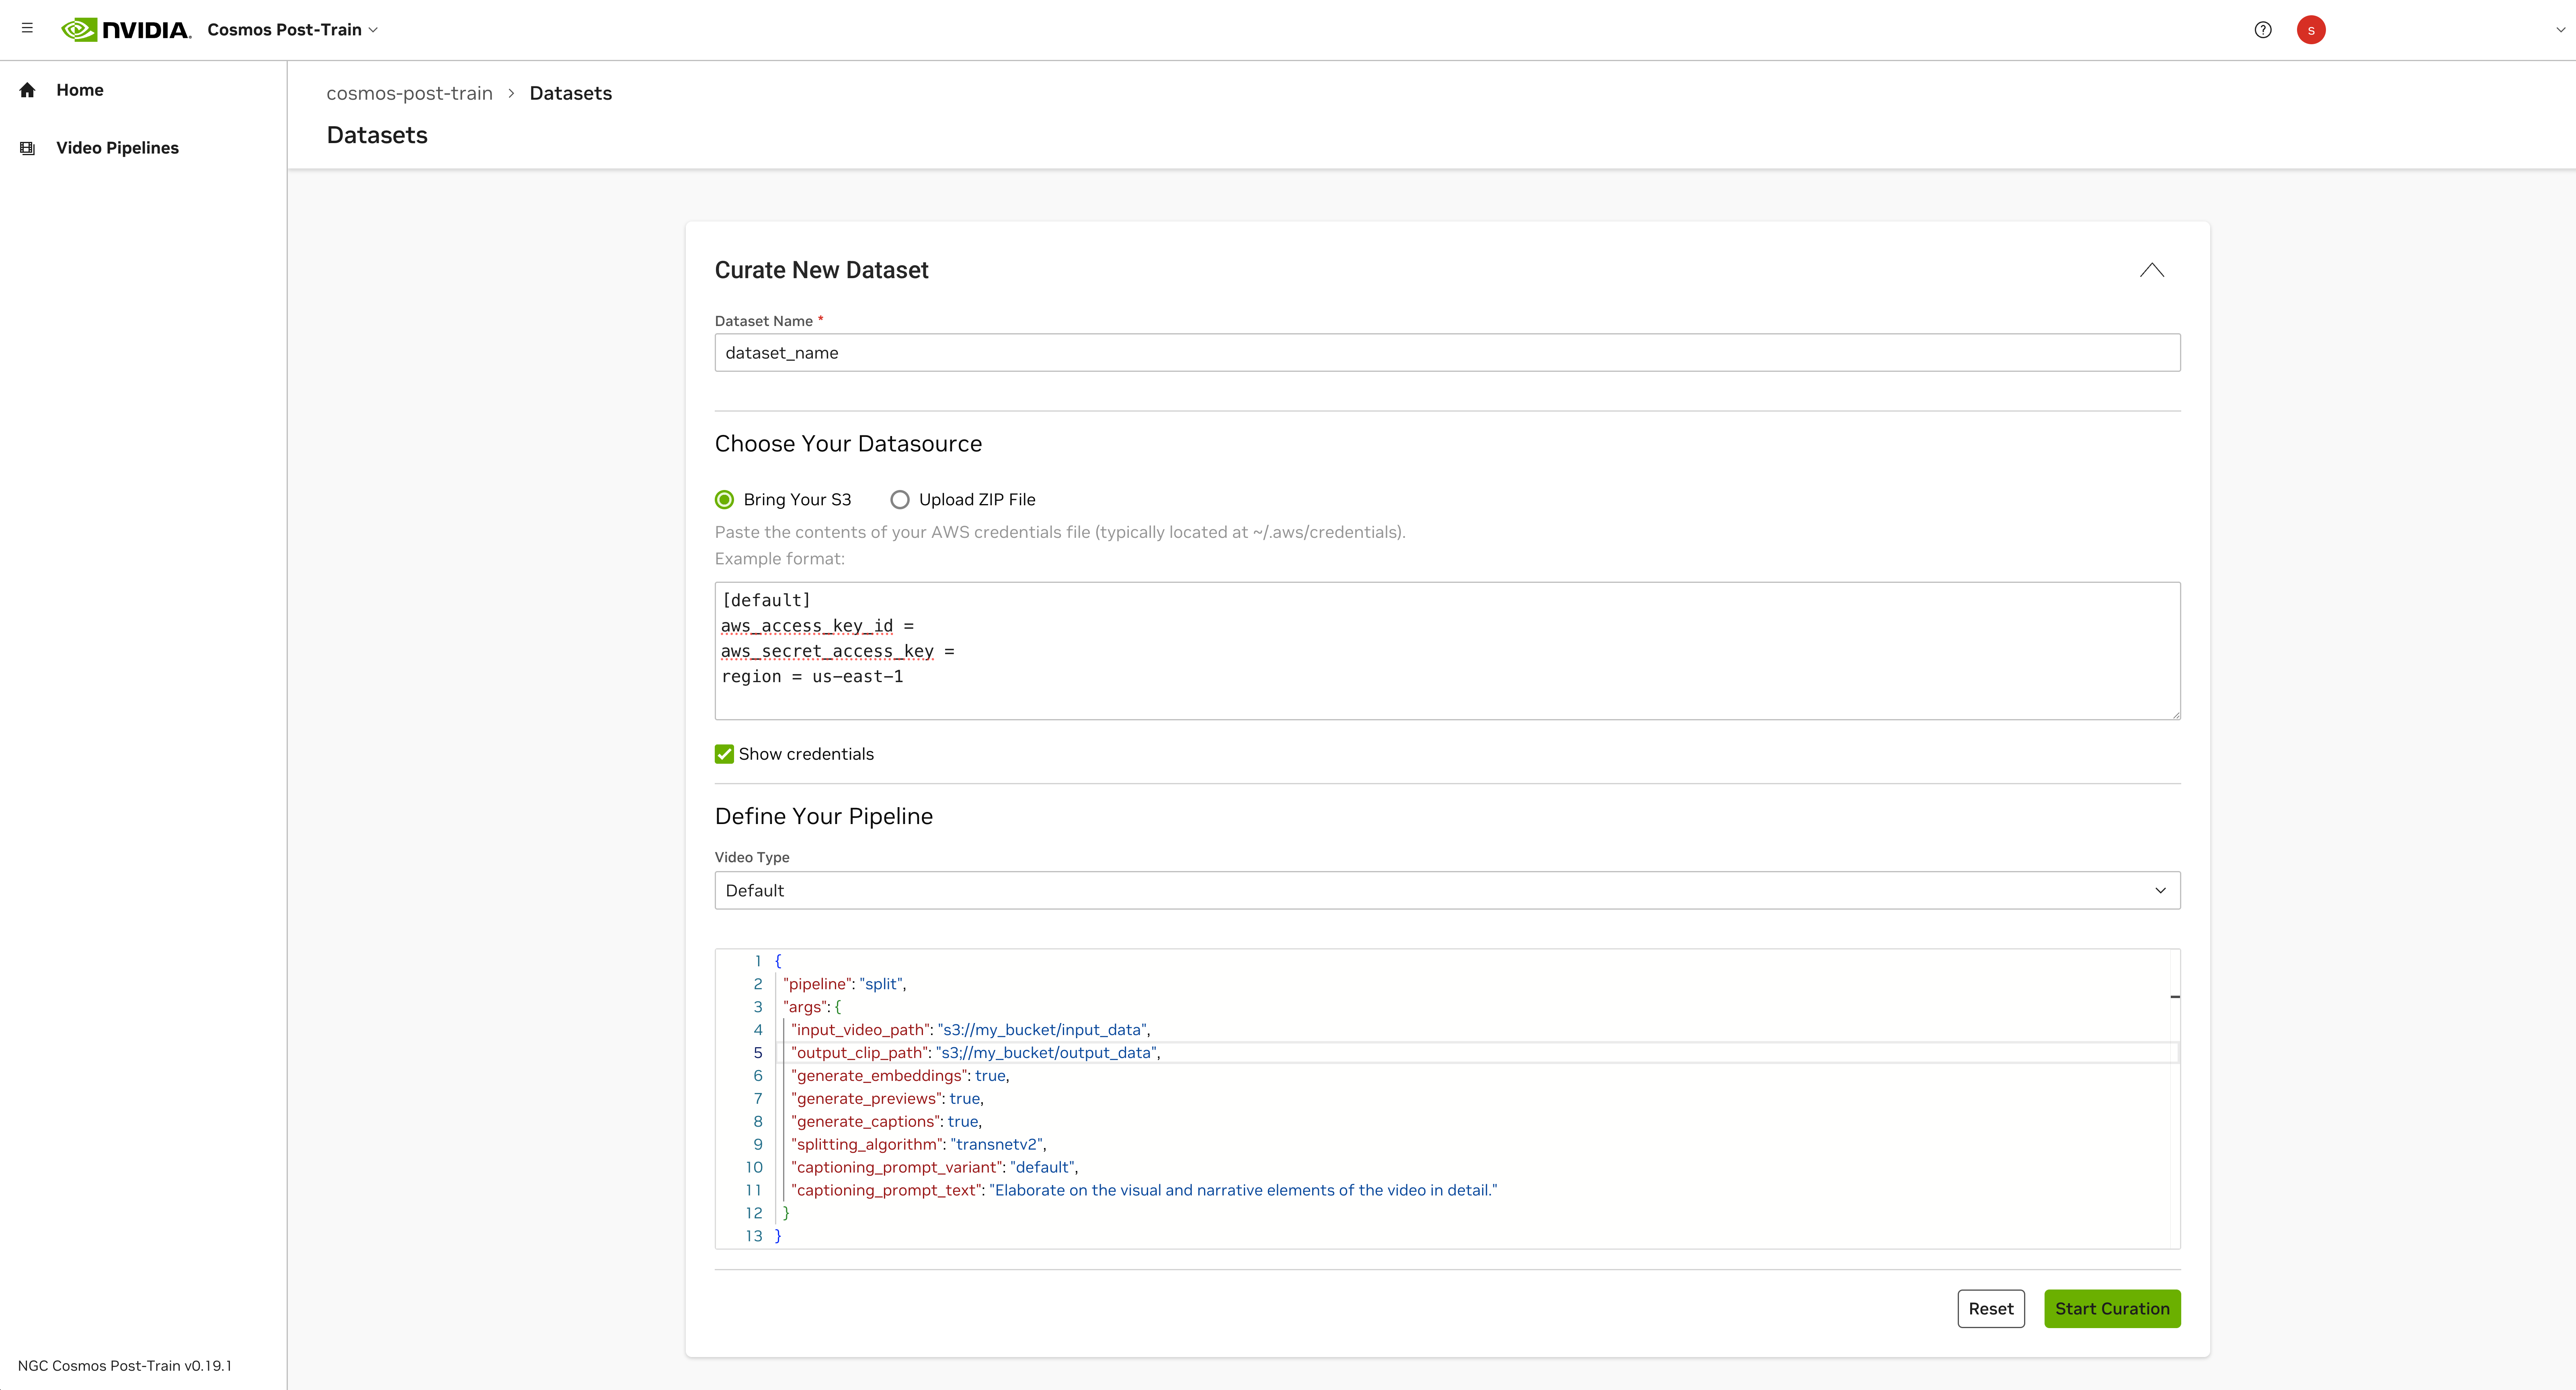Click the Dataset Name input field

[x=1447, y=352]
